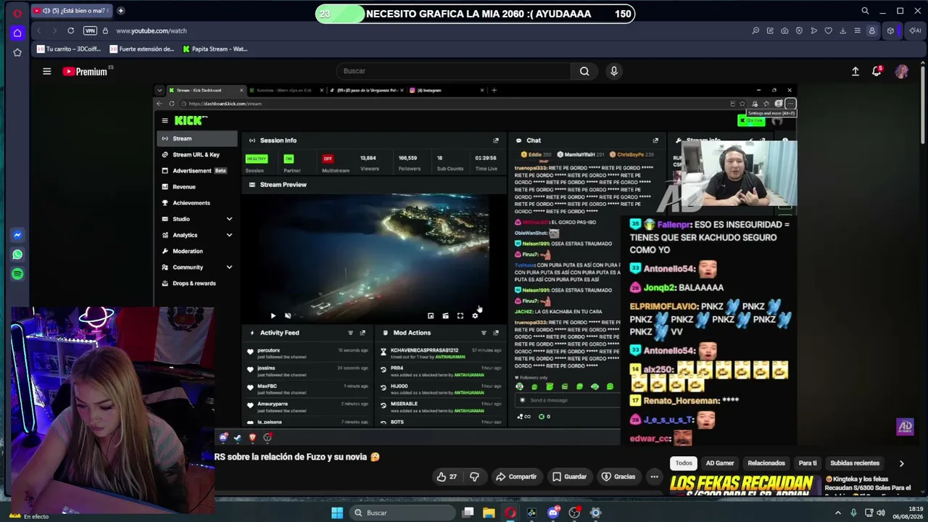
Task: Like the video thumbs-up button
Action: 447,476
